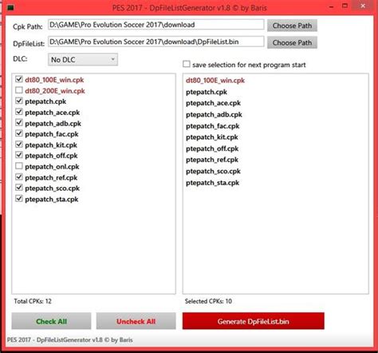Close the DpFileListGenerator window
This screenshot has height=353, width=378.
[363, 6]
